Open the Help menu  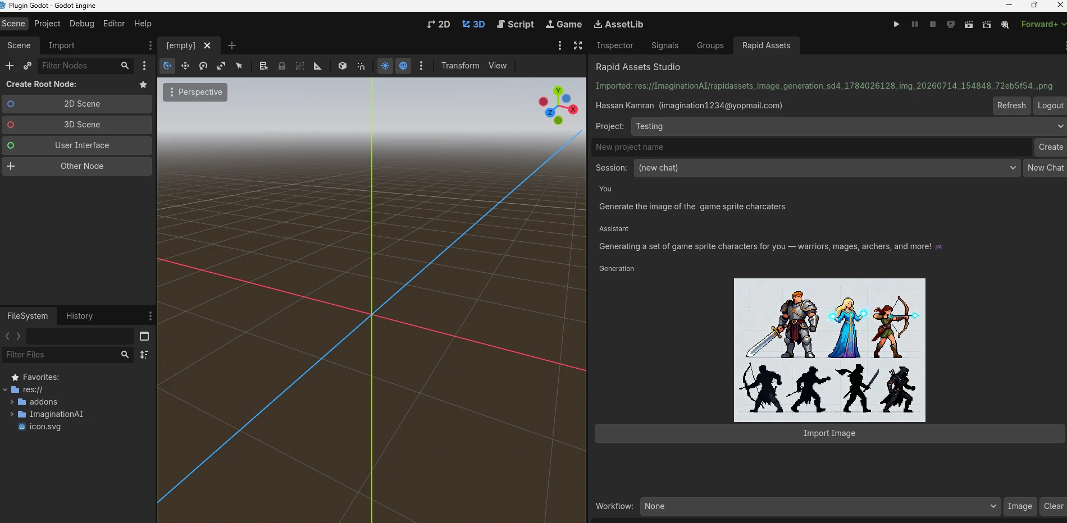click(x=143, y=24)
